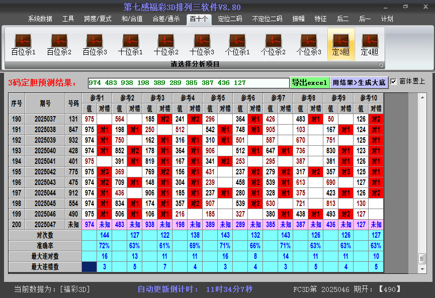The width and height of the screenshot is (435, 298).
Task: Select period cell 2025047
Action: tap(45, 225)
